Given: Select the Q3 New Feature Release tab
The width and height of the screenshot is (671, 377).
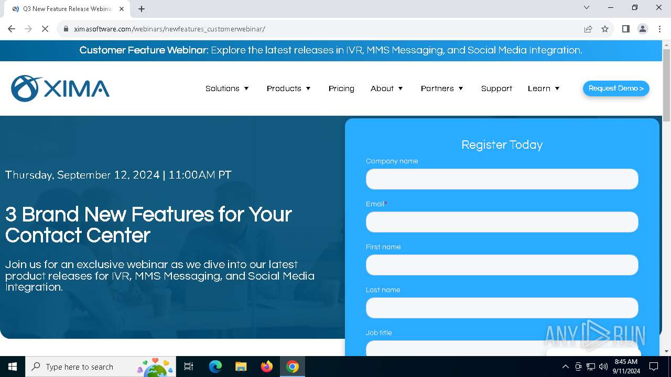Looking at the screenshot, I should point(67,9).
